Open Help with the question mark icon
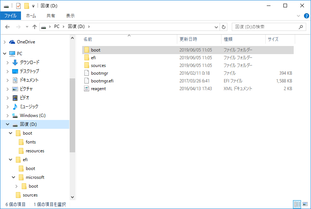This screenshot has width=311, height=209. click(306, 16)
